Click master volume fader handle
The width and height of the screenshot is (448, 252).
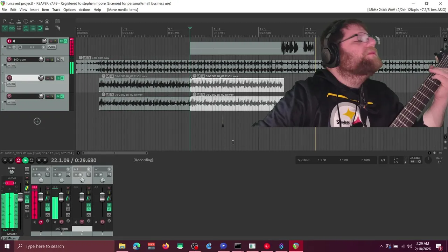[20, 197]
